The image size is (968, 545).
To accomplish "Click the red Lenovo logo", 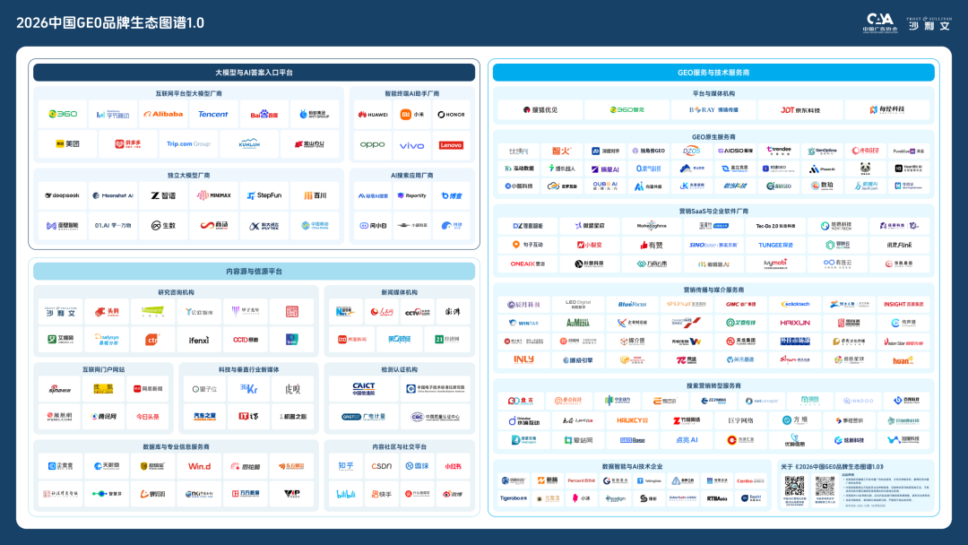I will [x=451, y=145].
